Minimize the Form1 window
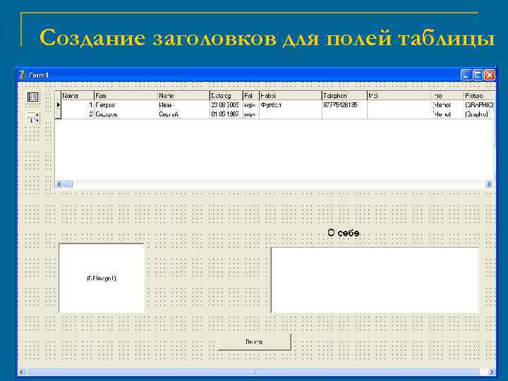 466,75
